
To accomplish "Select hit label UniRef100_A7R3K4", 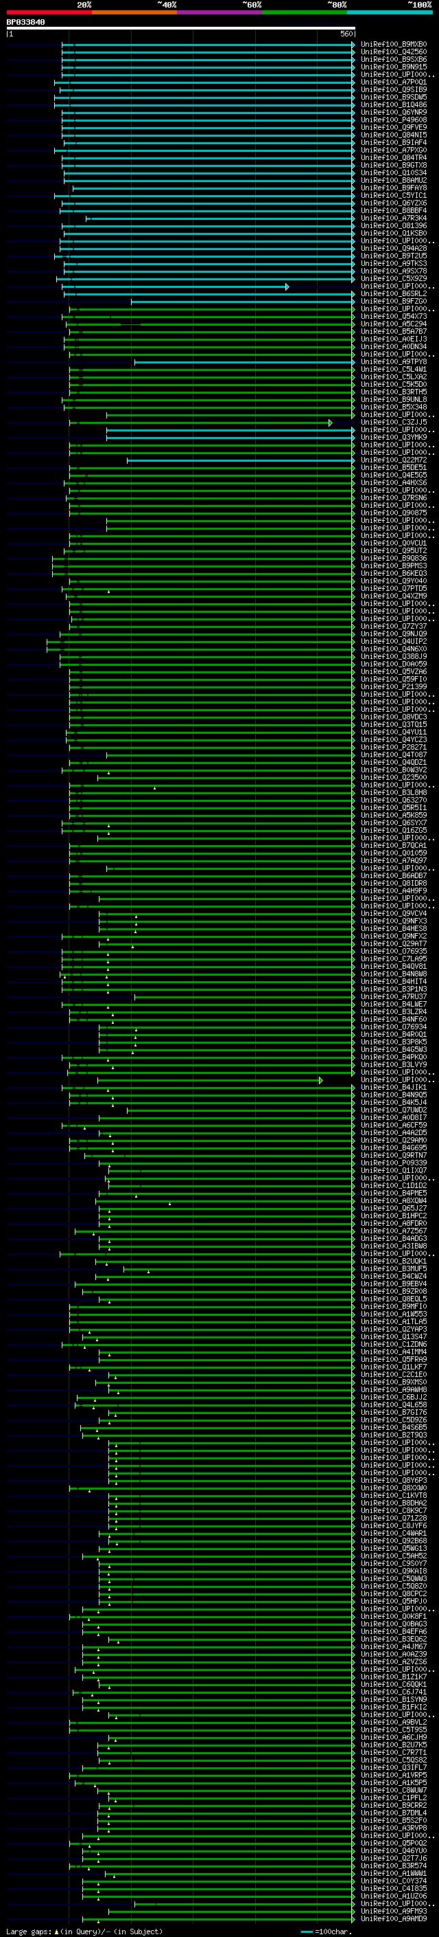I will pos(394,218).
